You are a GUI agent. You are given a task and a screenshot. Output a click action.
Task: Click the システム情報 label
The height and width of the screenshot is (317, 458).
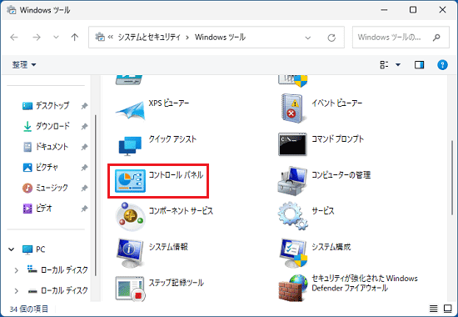[168, 247]
